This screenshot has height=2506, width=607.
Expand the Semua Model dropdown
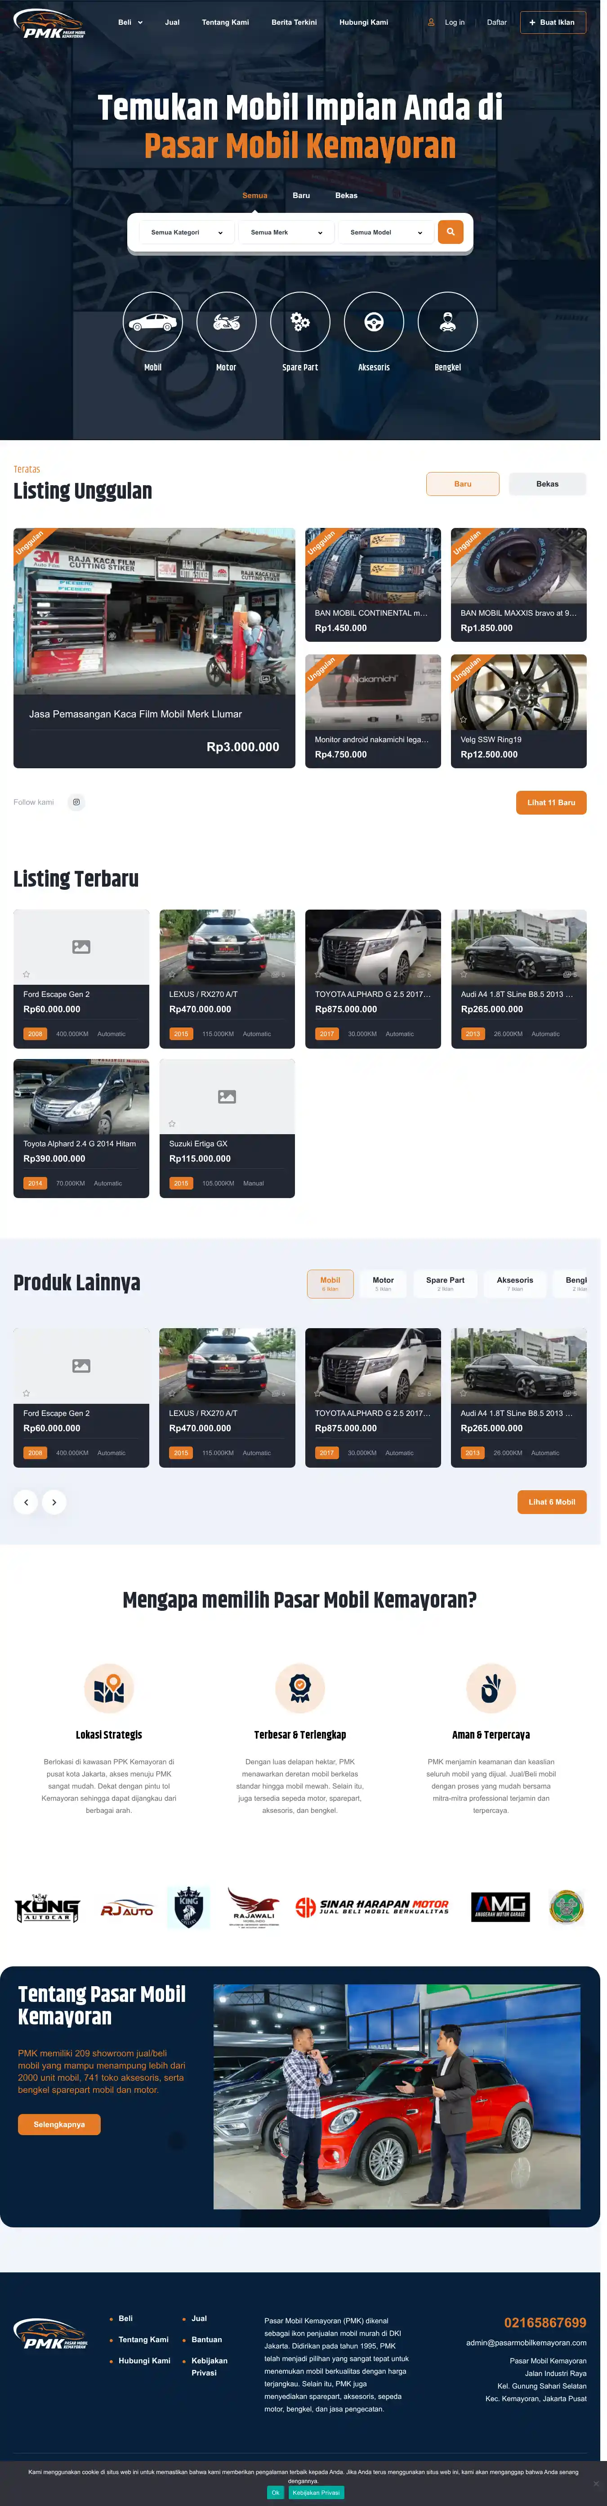(x=387, y=233)
